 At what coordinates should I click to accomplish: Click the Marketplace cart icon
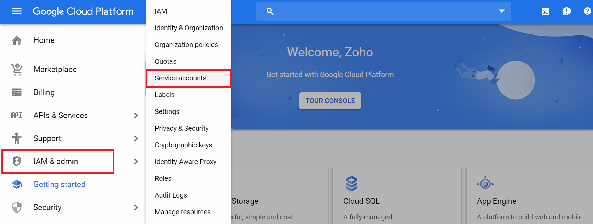[x=17, y=69]
